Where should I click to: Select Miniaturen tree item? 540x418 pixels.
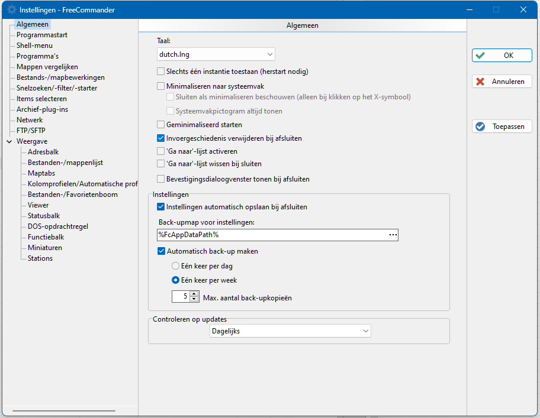click(x=45, y=248)
